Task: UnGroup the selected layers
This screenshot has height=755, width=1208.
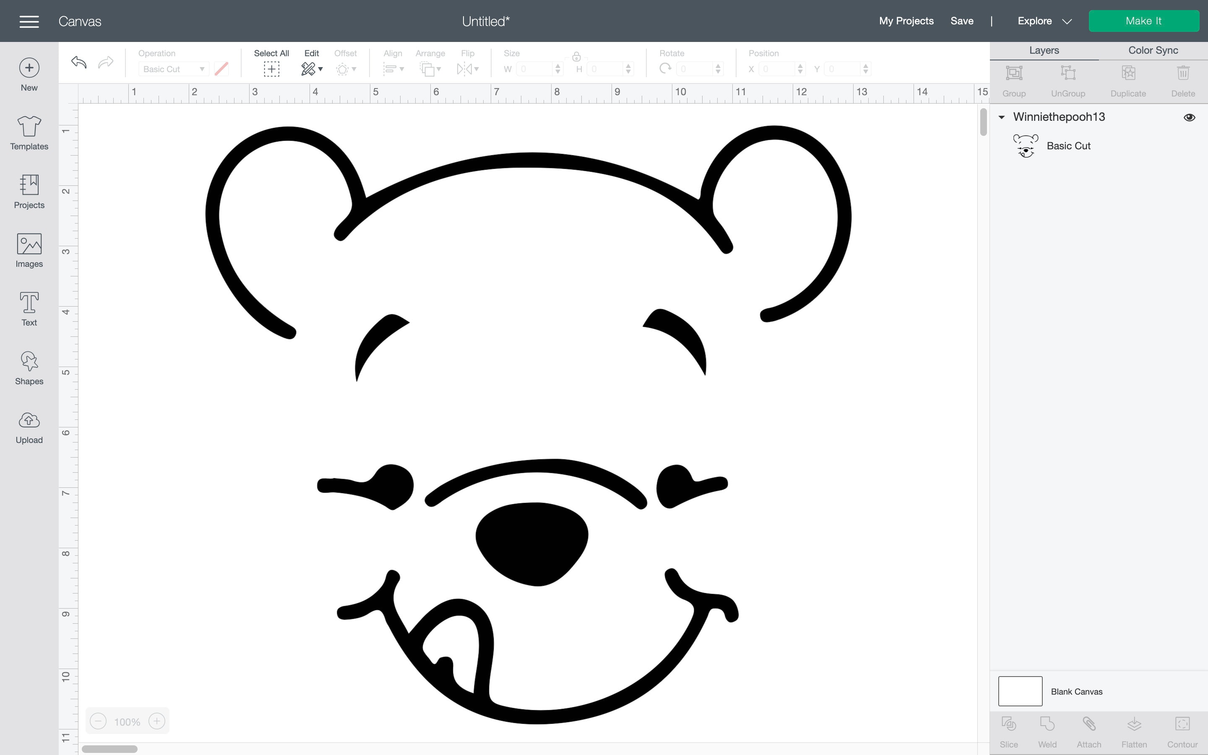Action: click(x=1068, y=81)
